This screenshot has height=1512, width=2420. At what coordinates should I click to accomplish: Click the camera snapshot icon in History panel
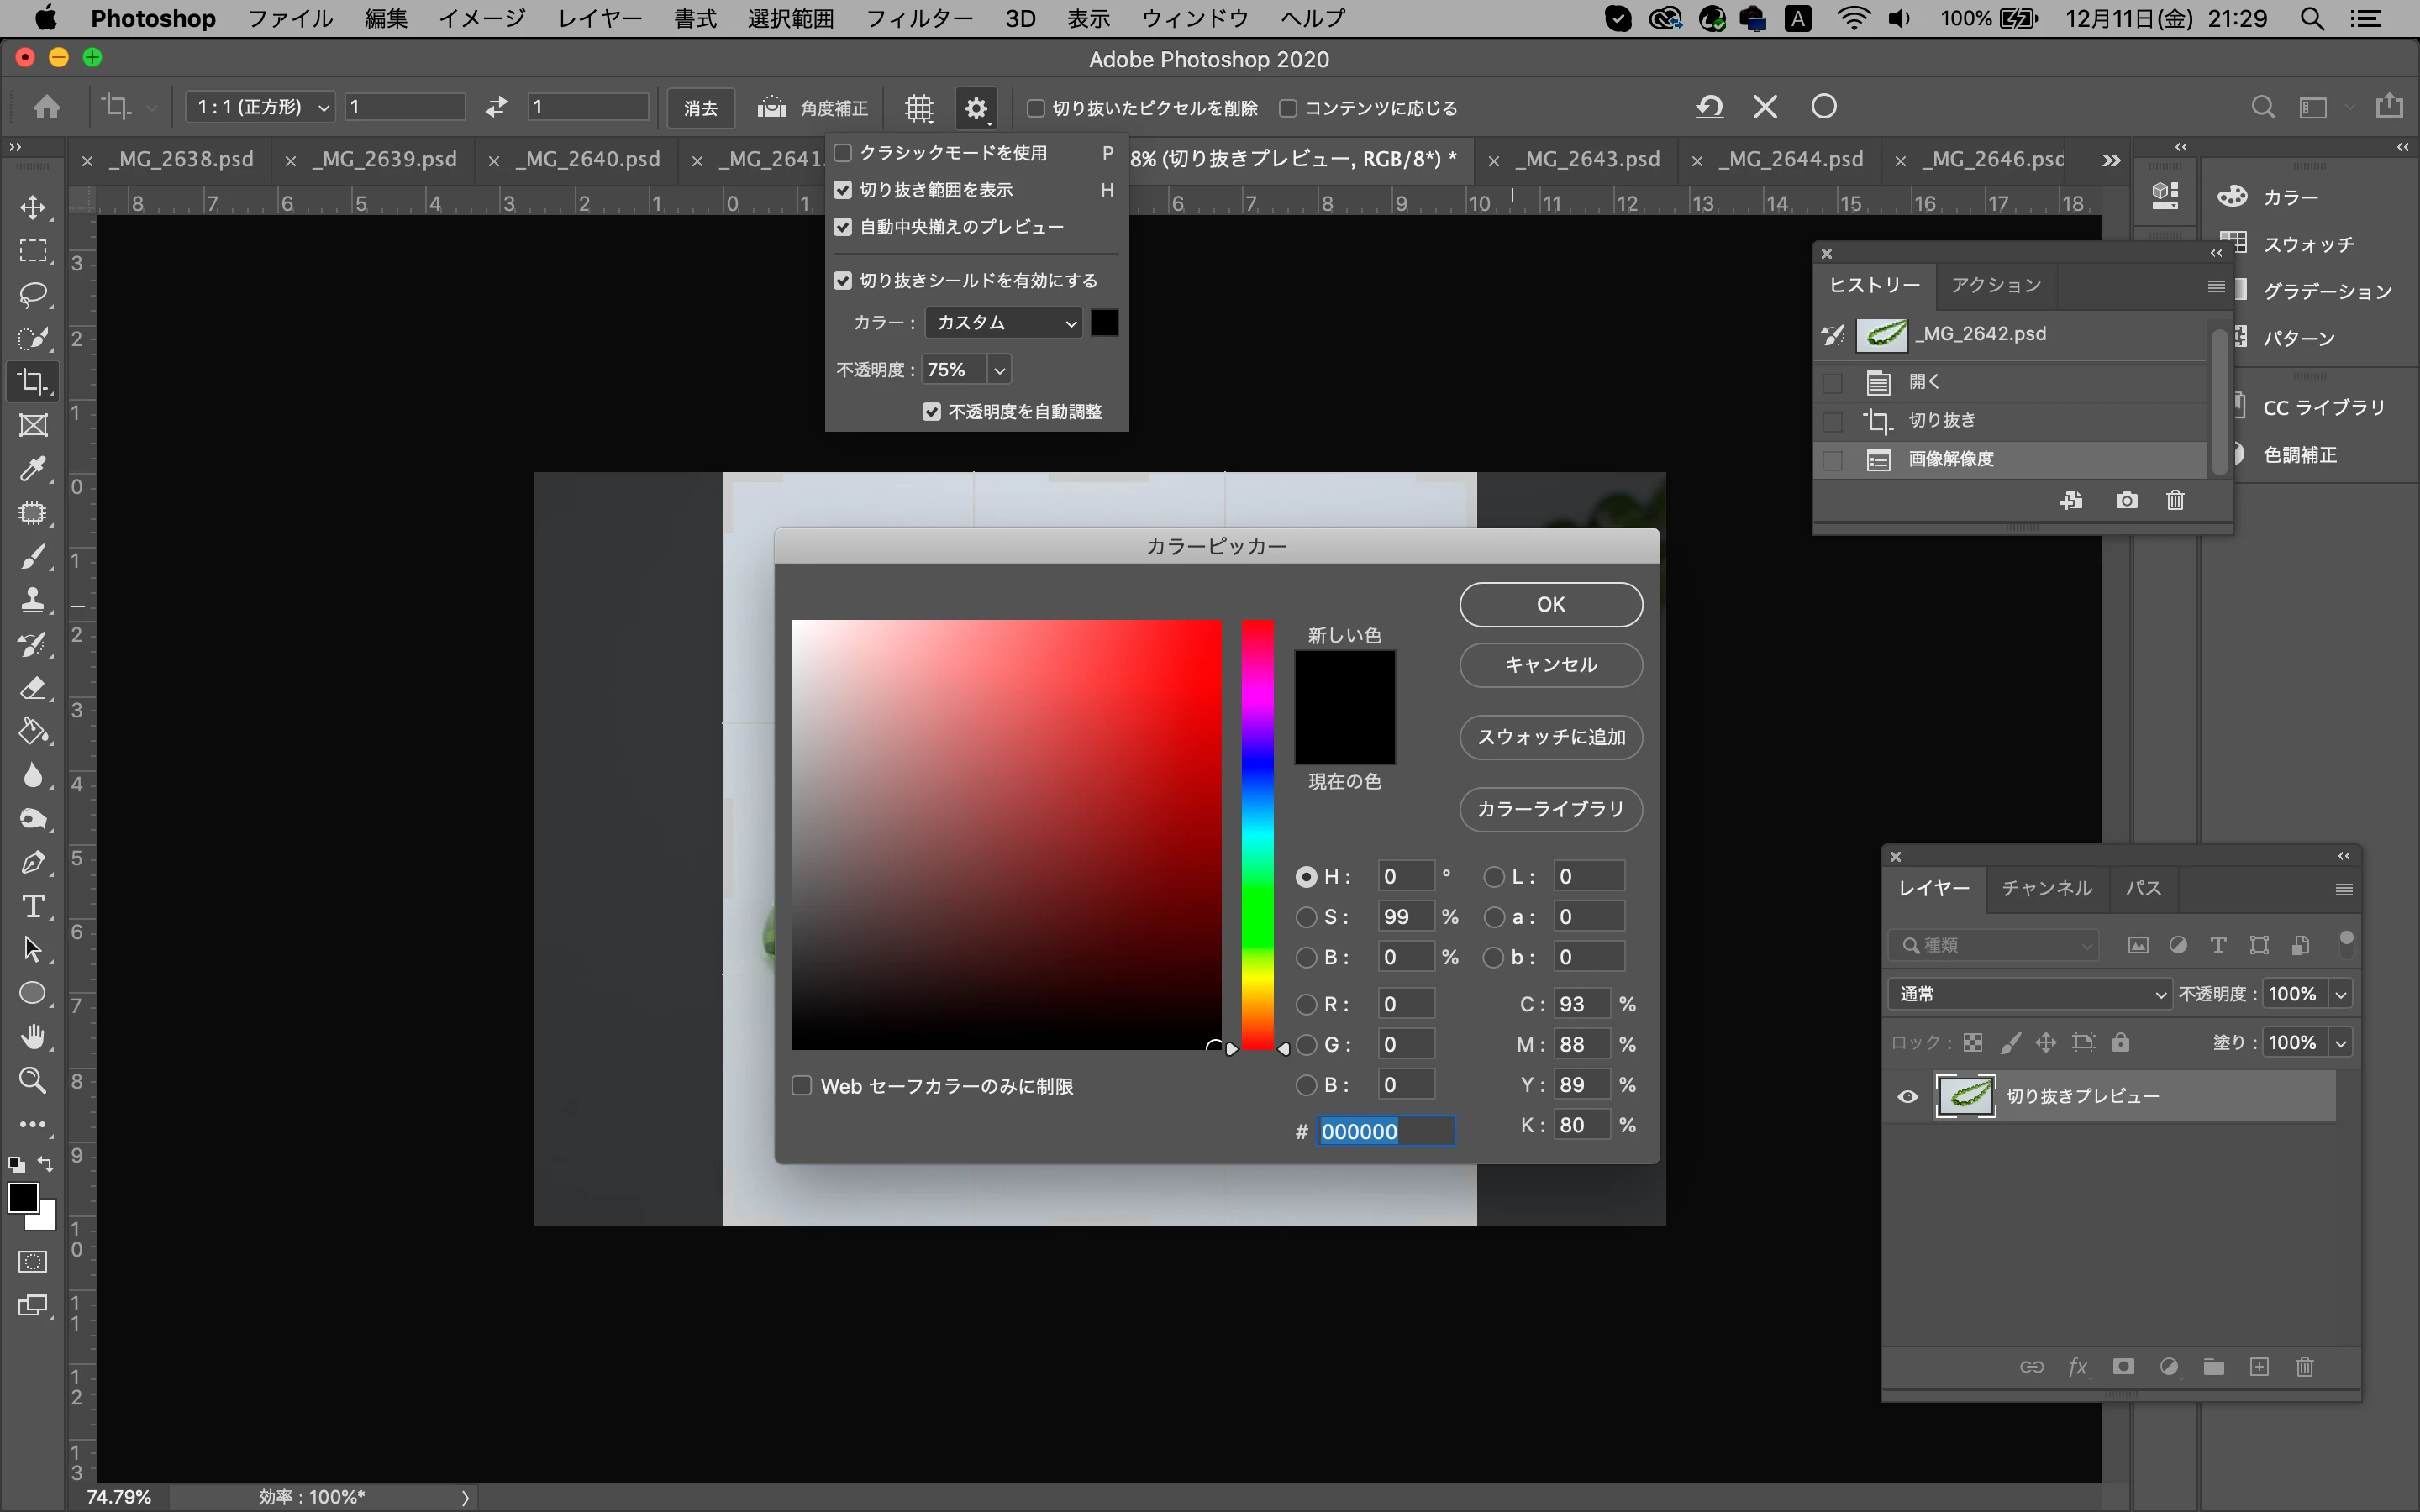pyautogui.click(x=2127, y=500)
